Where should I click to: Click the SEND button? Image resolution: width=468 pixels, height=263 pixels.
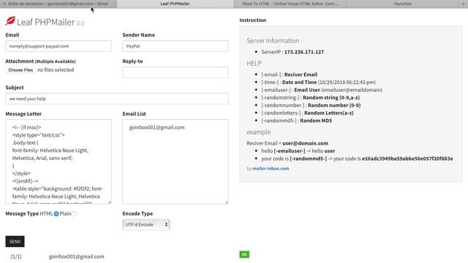coord(15,242)
